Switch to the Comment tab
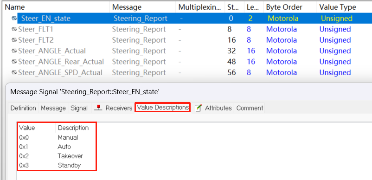 250,108
